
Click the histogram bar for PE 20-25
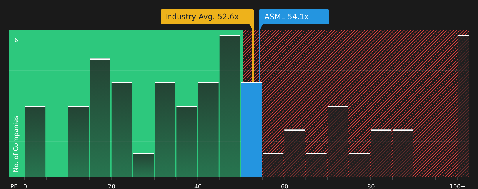coord(122,130)
